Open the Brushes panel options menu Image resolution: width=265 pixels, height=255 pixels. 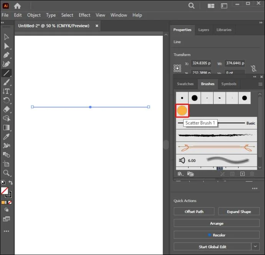click(260, 84)
